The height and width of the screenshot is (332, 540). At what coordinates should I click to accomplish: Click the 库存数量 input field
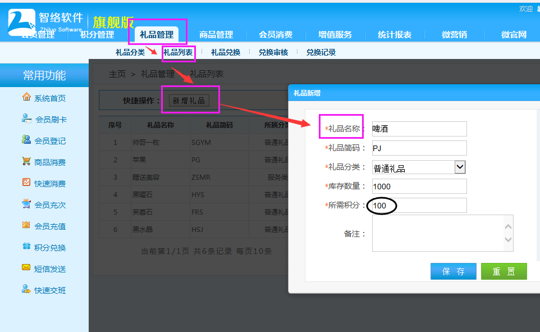(419, 186)
